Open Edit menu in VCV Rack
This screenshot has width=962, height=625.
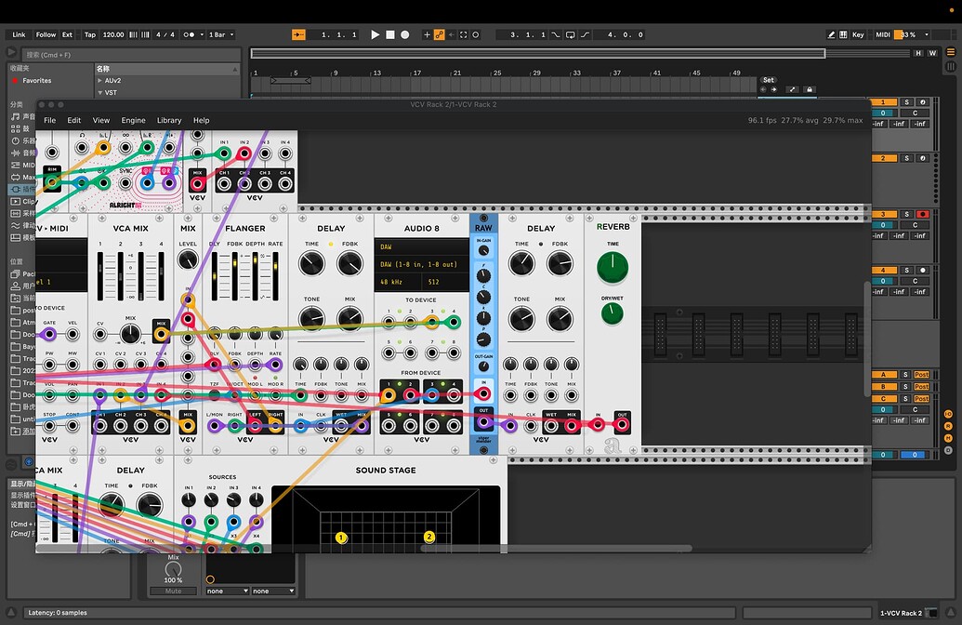pos(74,120)
